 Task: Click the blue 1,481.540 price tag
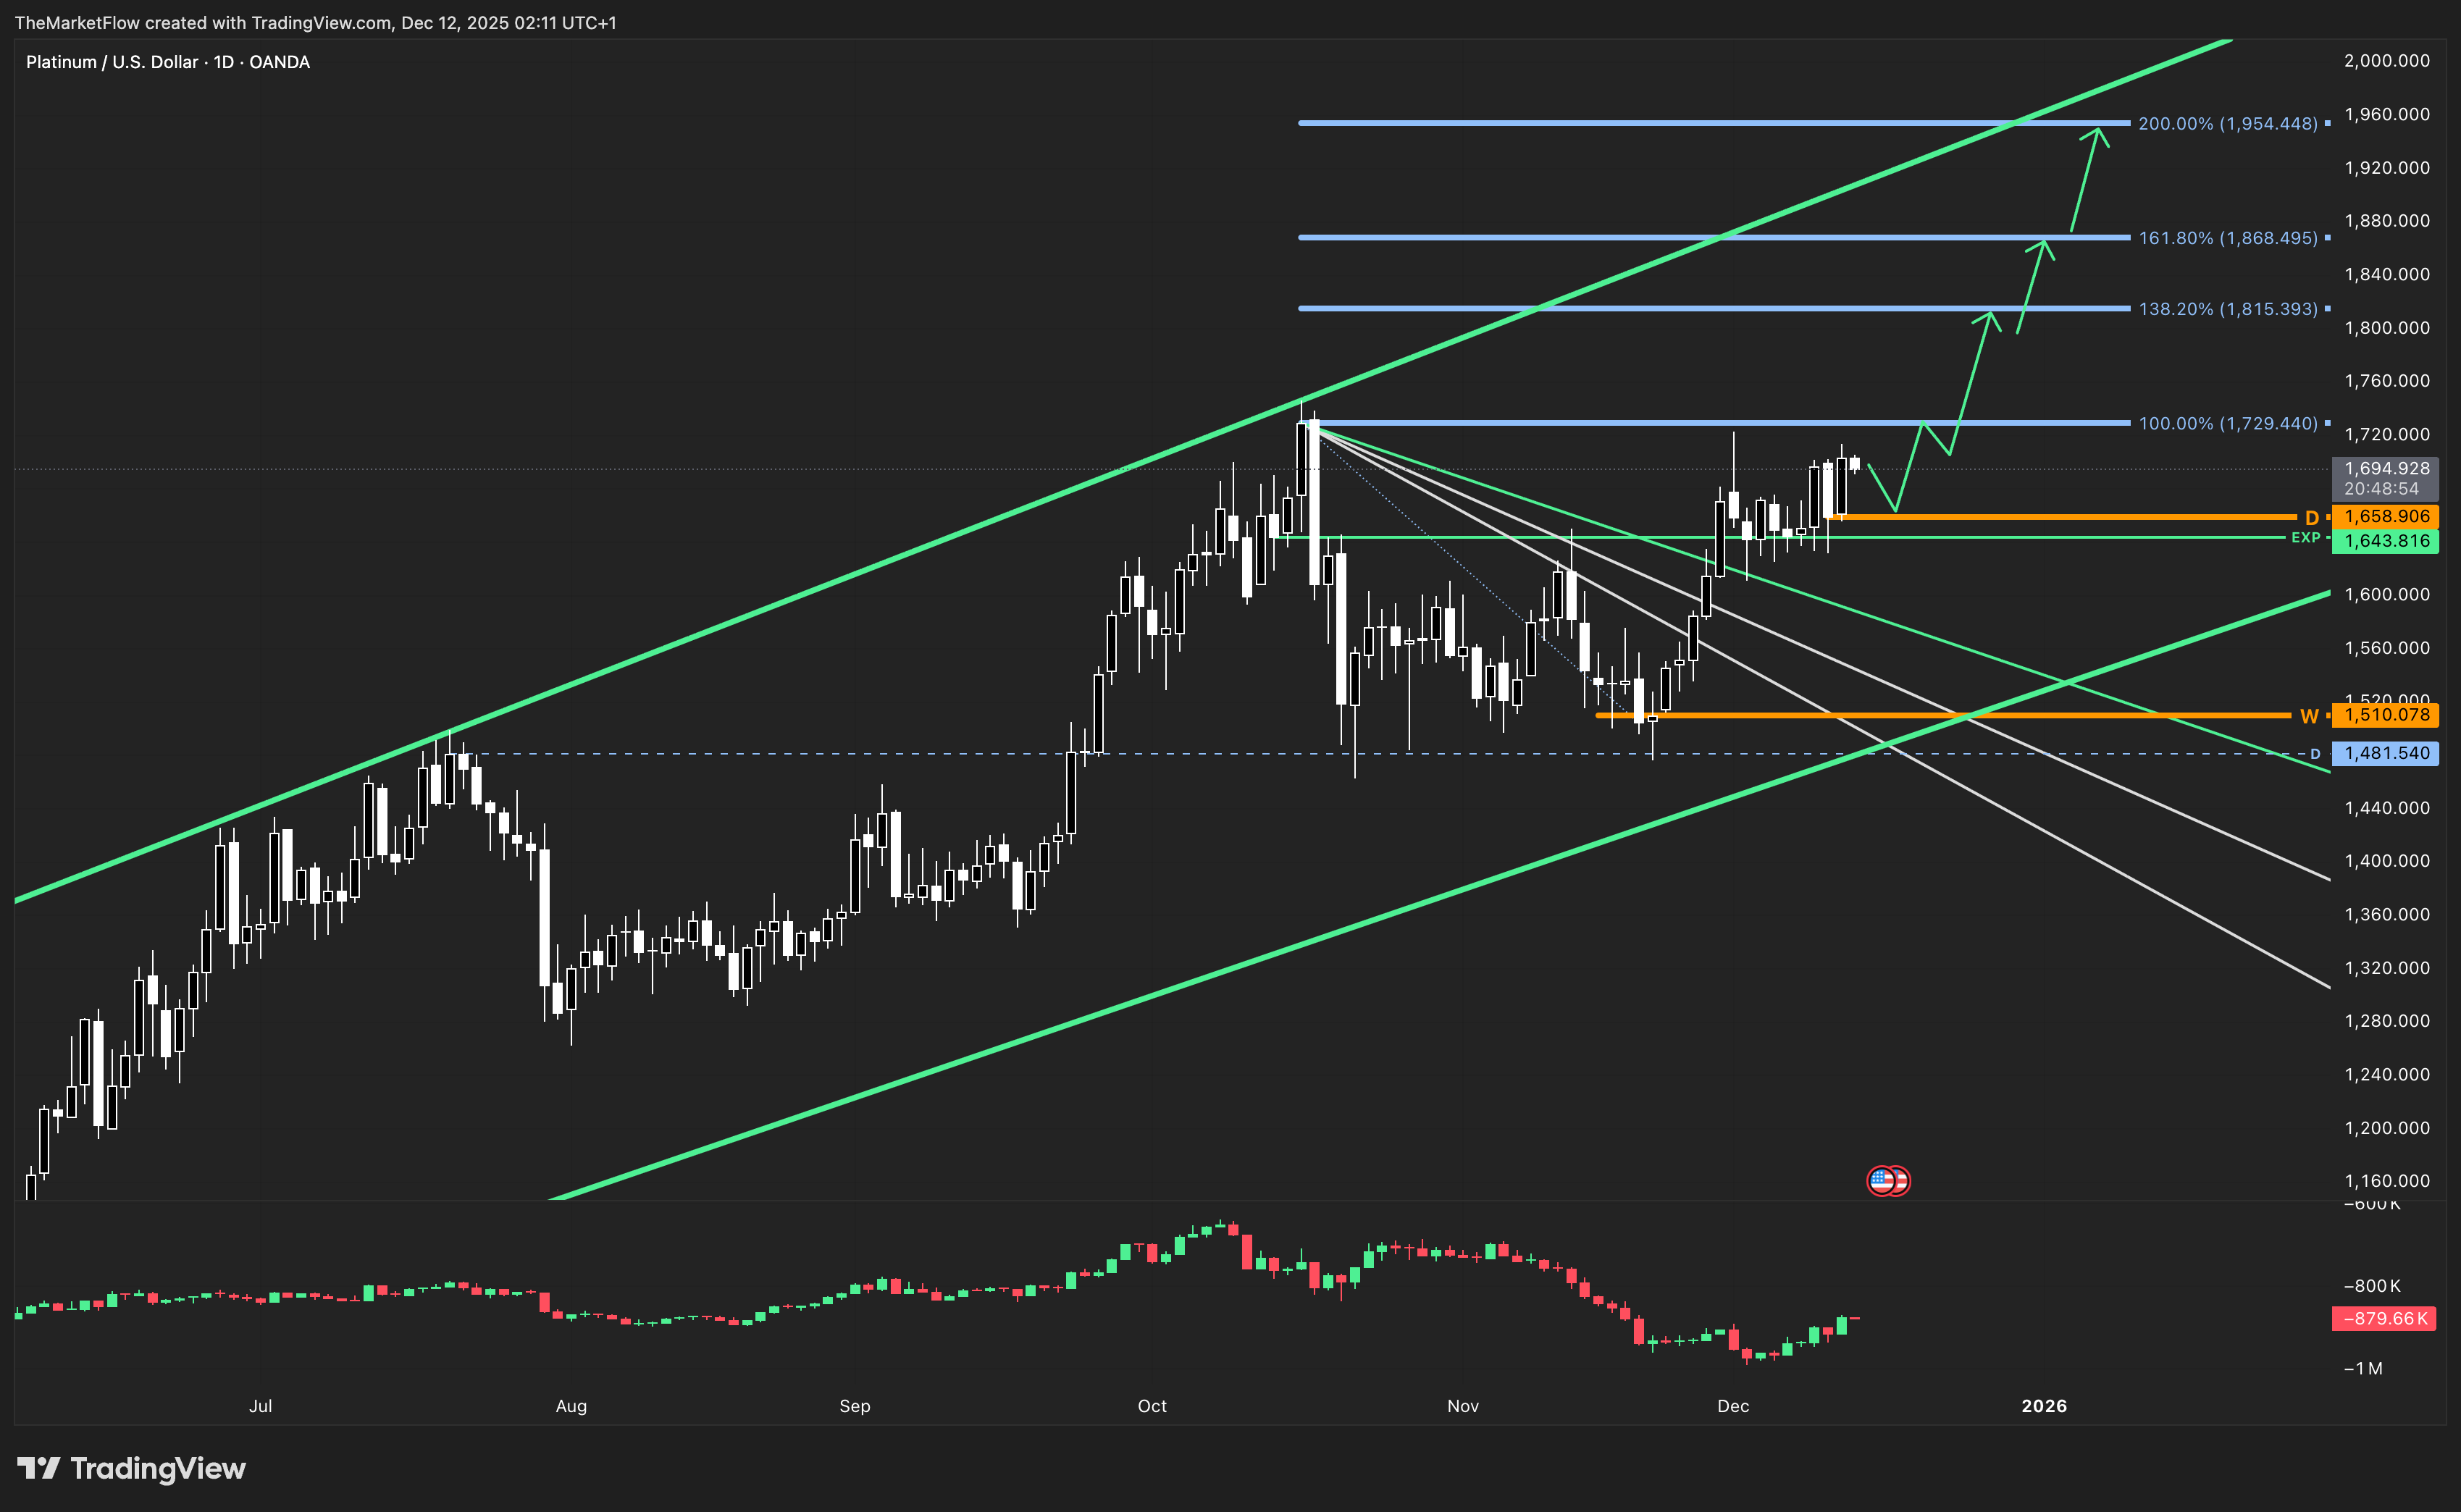point(2386,753)
